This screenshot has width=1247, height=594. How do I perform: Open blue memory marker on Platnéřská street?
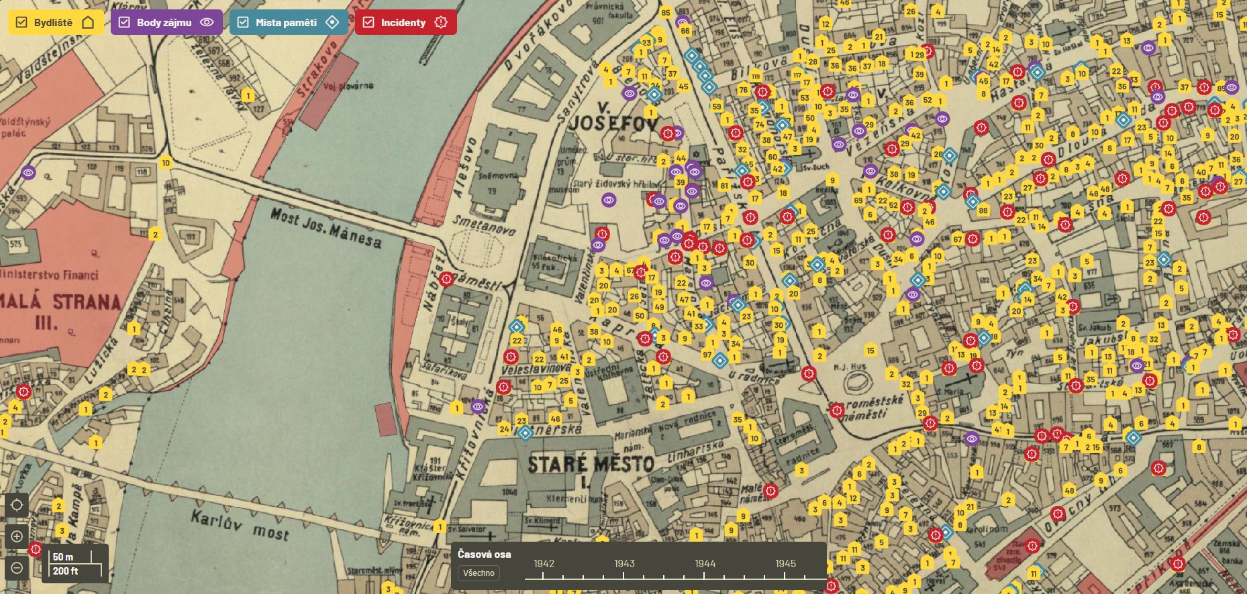point(526,432)
